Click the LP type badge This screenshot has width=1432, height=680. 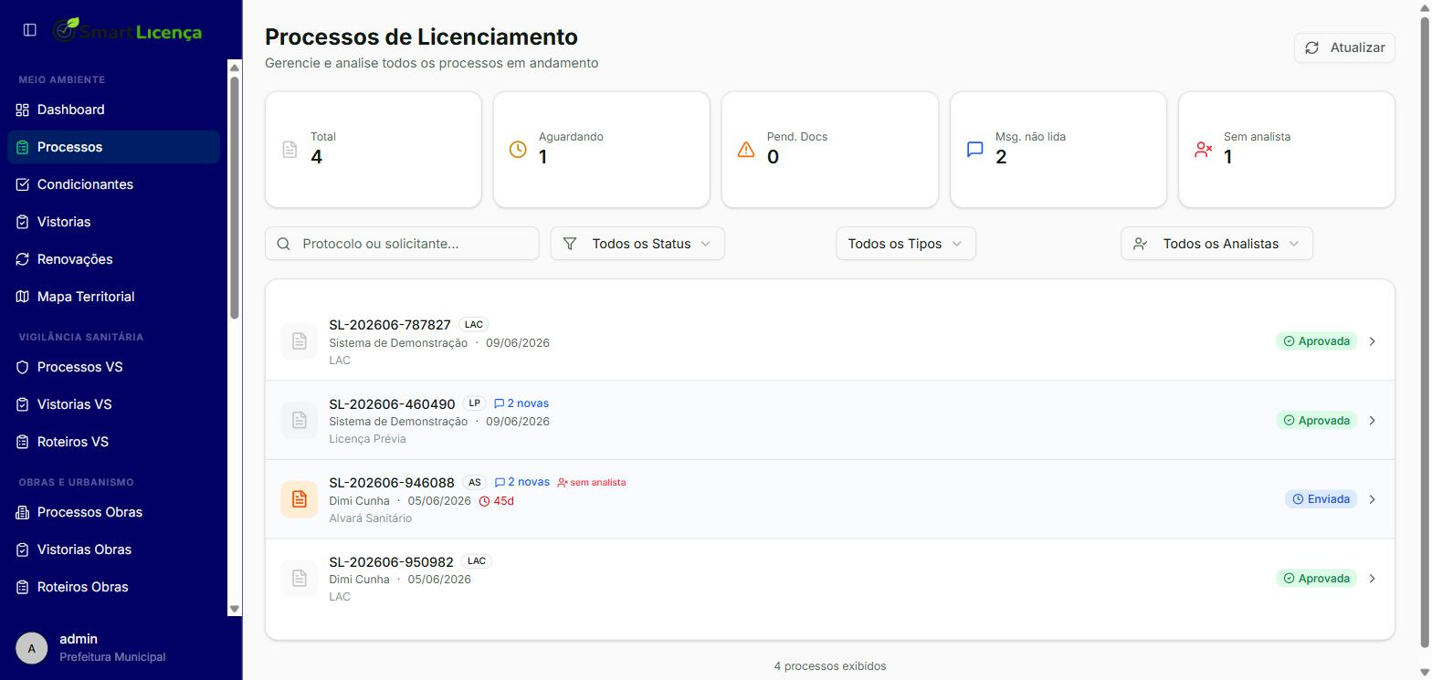click(474, 403)
